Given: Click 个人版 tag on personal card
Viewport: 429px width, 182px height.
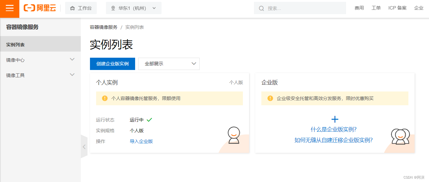Looking at the screenshot, I should point(236,82).
